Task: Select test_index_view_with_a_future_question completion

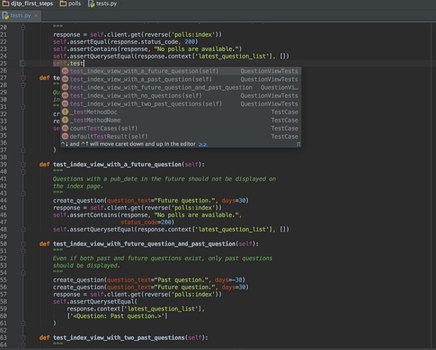Action: click(180, 71)
